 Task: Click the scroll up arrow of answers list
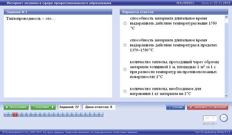click(226, 17)
